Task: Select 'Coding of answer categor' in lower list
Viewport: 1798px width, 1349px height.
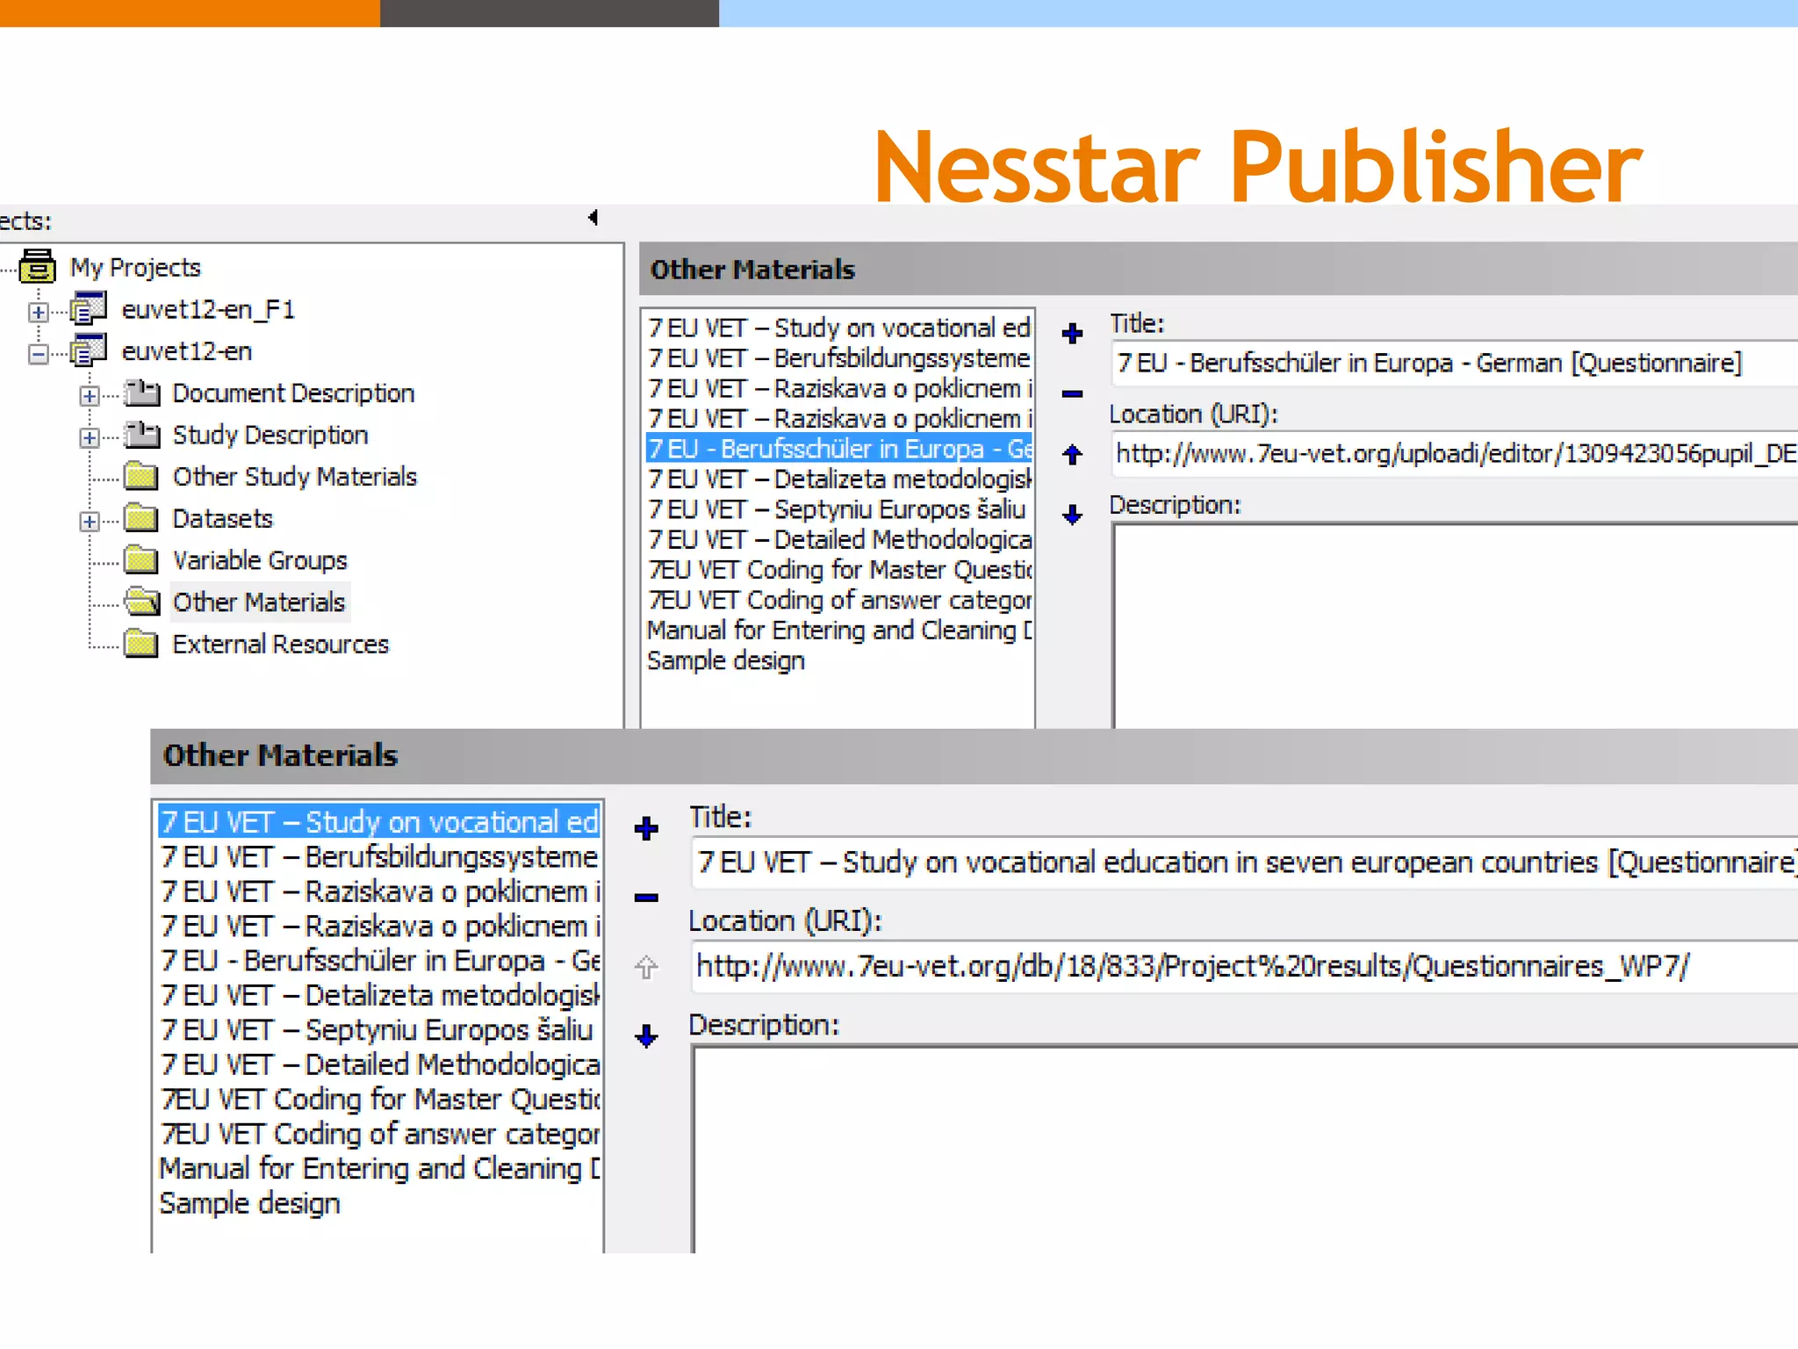Action: pyautogui.click(x=379, y=1134)
